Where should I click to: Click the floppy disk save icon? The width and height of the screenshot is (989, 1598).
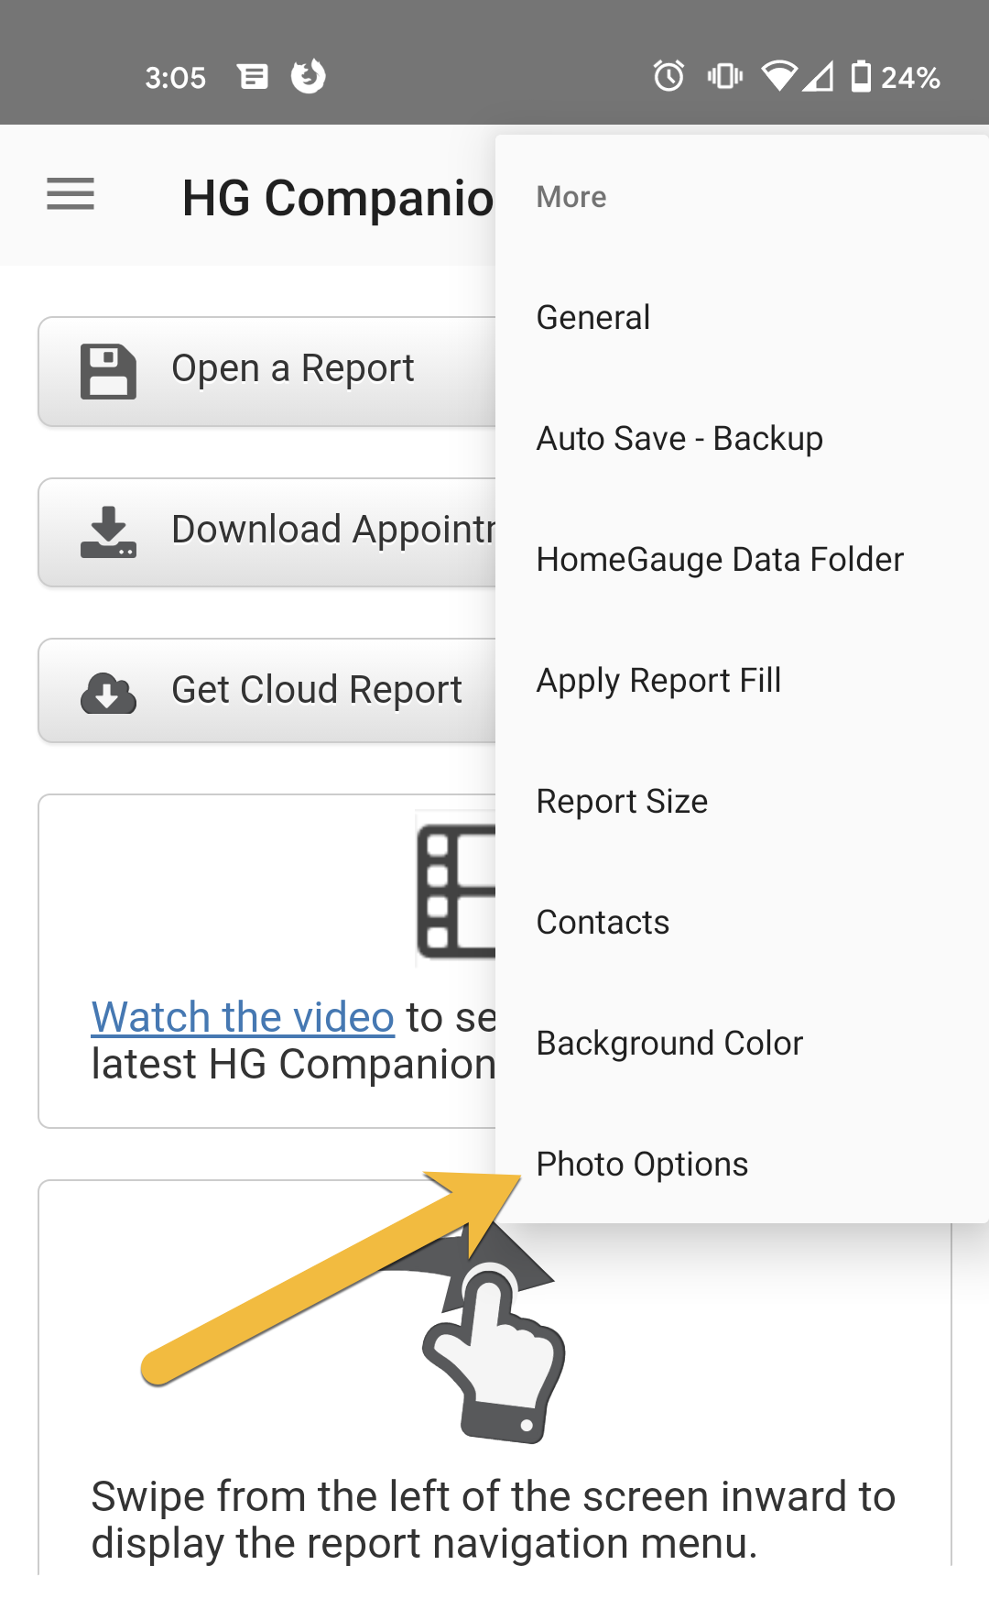pos(108,371)
